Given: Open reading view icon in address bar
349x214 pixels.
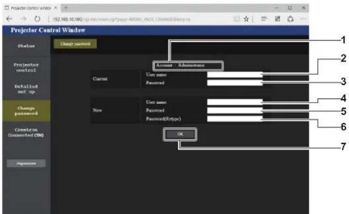Looking at the screenshot, I should point(236,19).
